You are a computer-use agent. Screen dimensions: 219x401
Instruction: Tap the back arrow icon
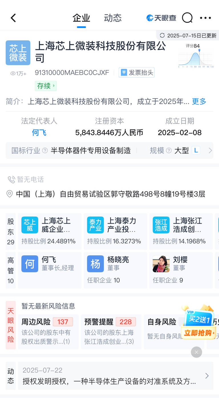[13, 18]
